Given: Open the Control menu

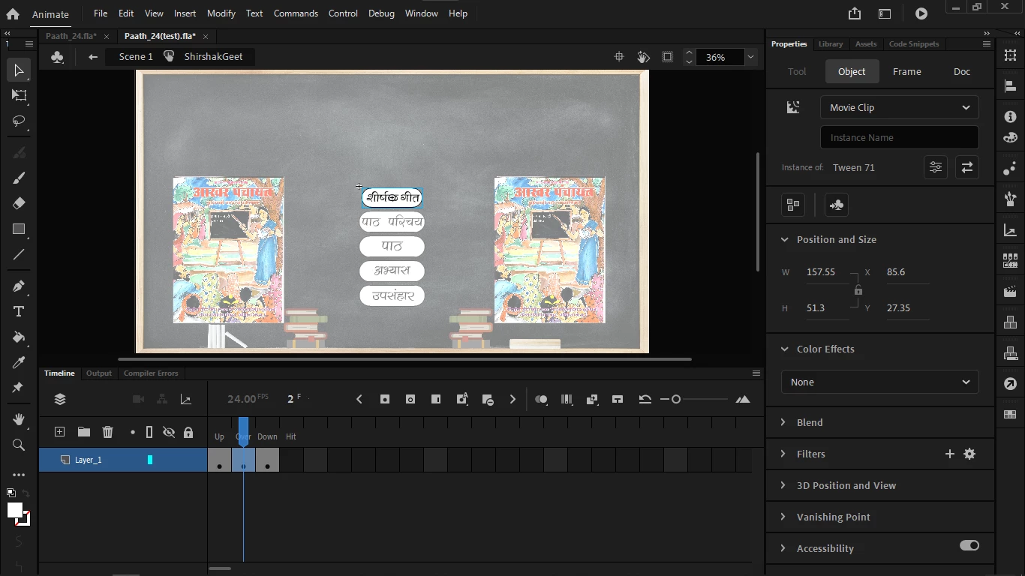Looking at the screenshot, I should [x=343, y=13].
